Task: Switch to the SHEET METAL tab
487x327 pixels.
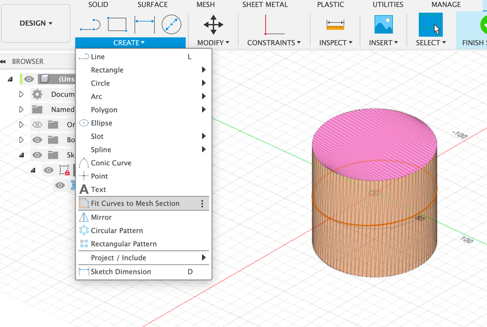Action: (x=265, y=4)
